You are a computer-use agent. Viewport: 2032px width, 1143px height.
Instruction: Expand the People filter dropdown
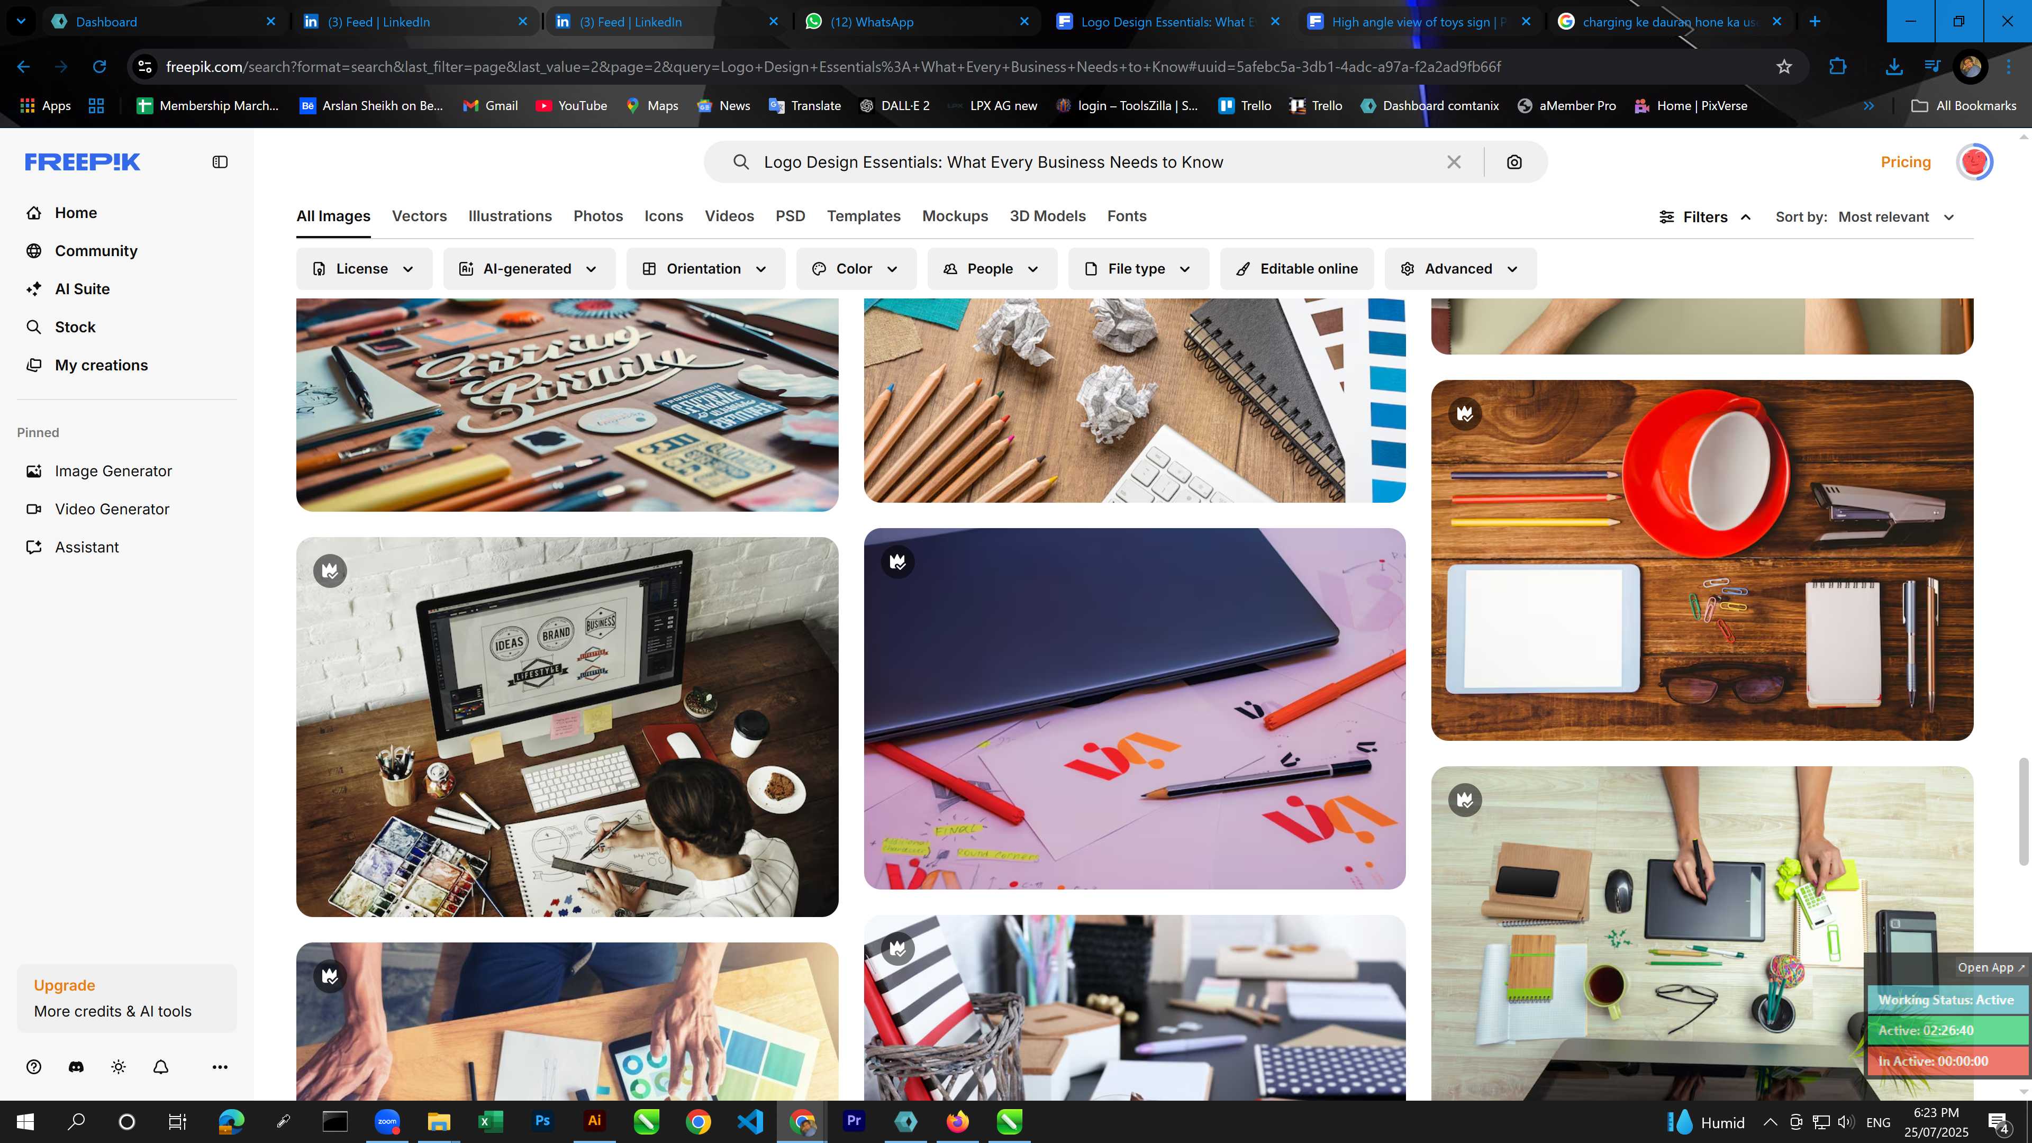pyautogui.click(x=992, y=268)
